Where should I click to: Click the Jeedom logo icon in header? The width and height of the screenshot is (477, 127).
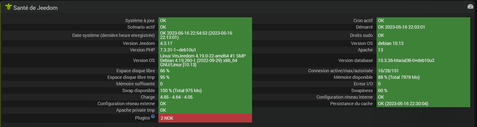(x=8, y=7)
